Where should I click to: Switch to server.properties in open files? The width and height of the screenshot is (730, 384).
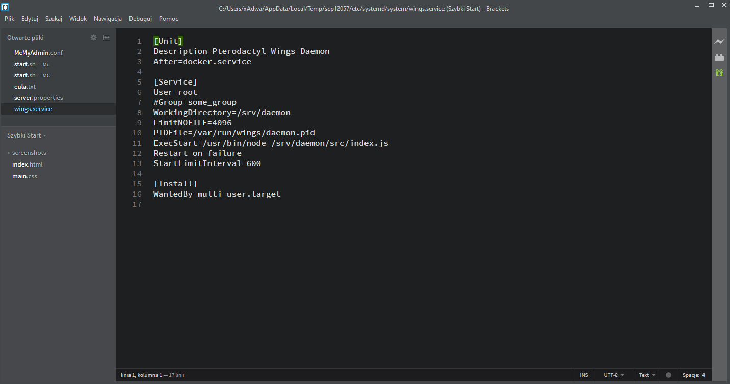tap(38, 98)
